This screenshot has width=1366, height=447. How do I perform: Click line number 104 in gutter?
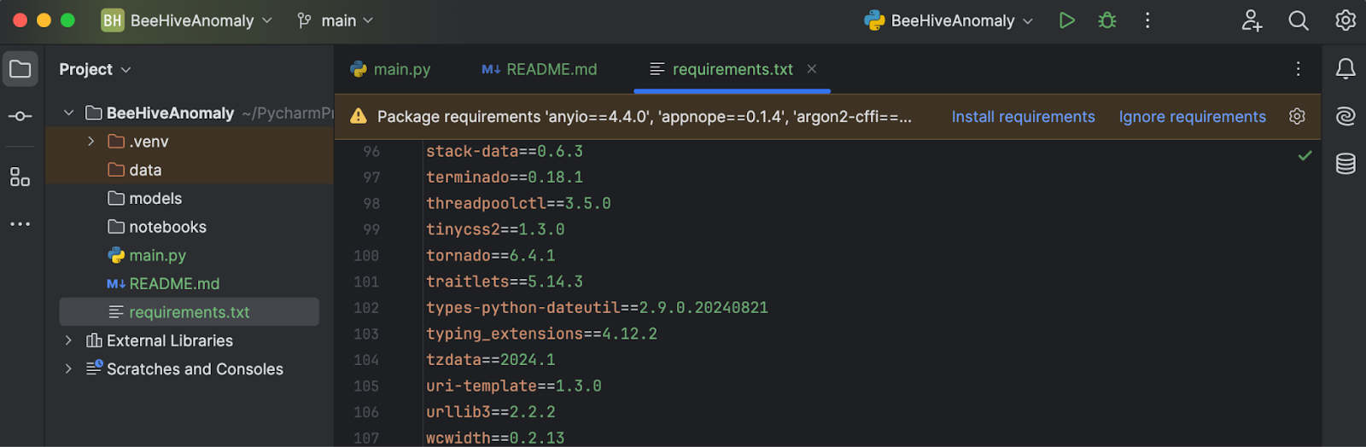pyautogui.click(x=366, y=360)
